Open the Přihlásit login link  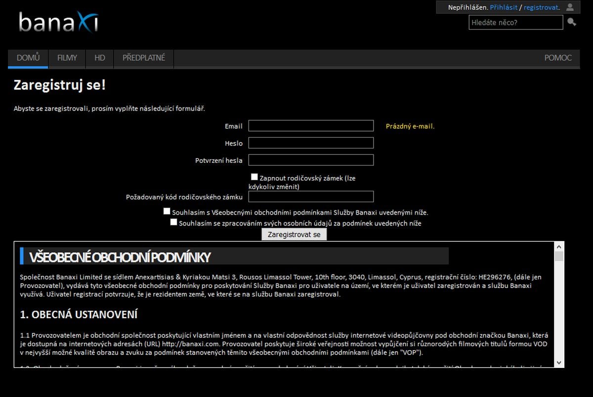504,7
